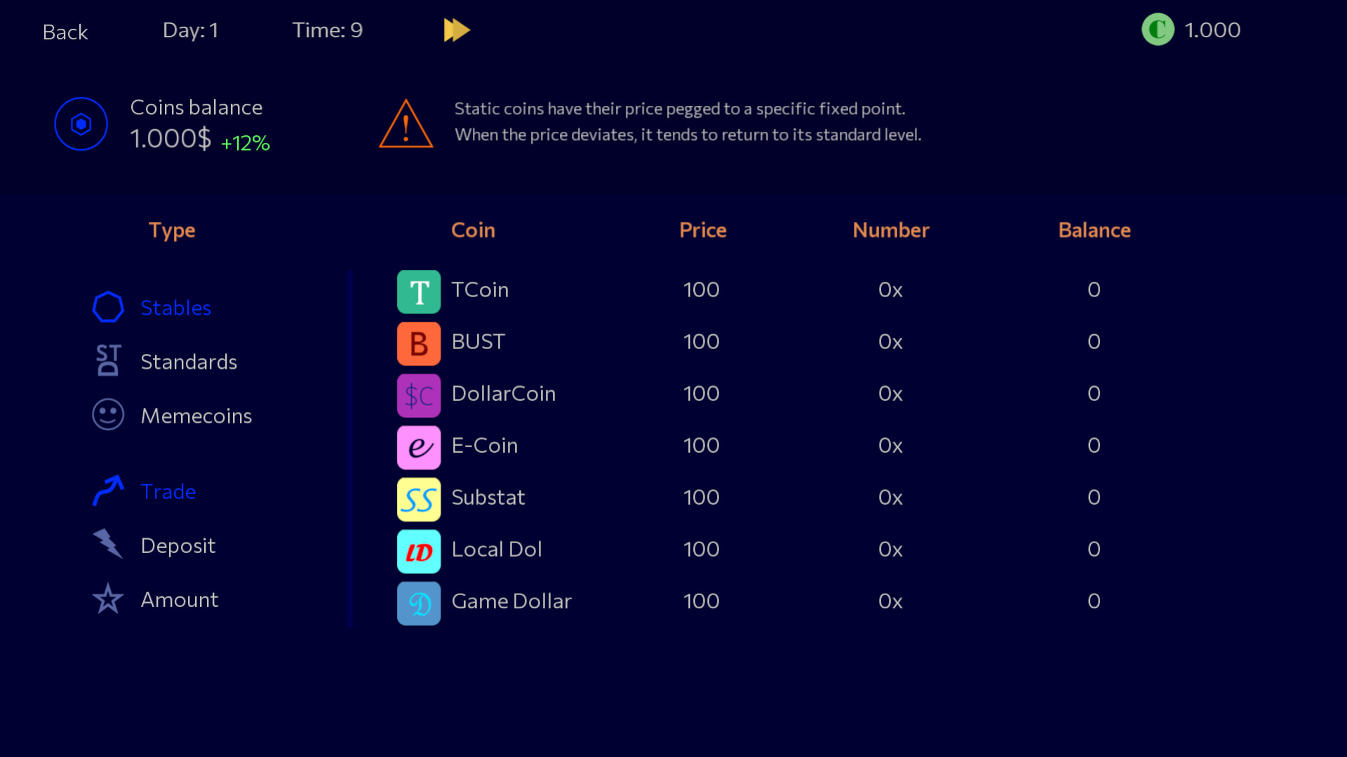Click the smiley Memecoins icon
Viewport: 1347px width, 757px height.
tap(108, 414)
